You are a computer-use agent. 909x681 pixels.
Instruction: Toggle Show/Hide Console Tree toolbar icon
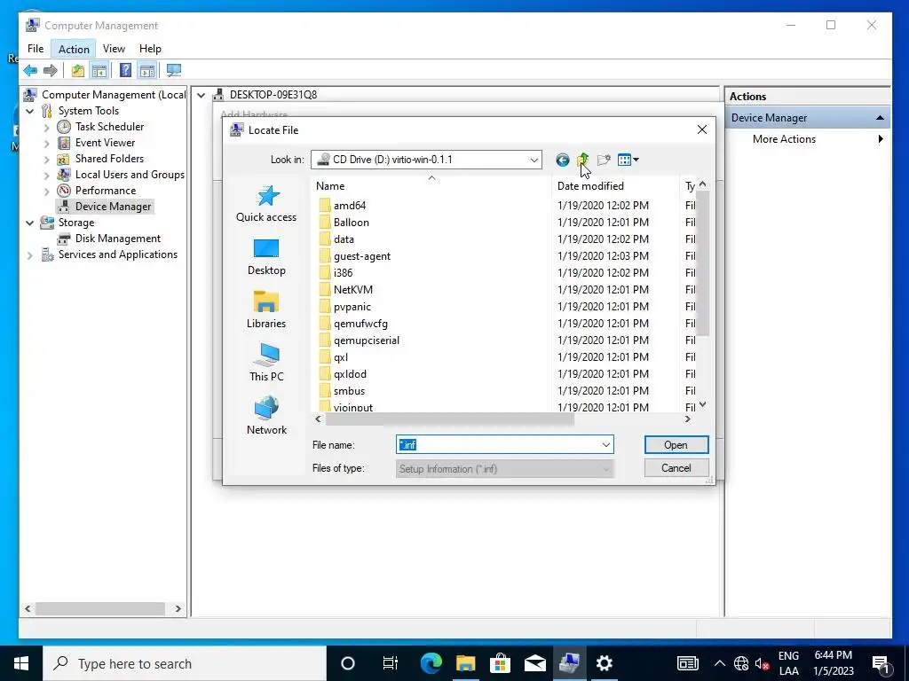[99, 71]
